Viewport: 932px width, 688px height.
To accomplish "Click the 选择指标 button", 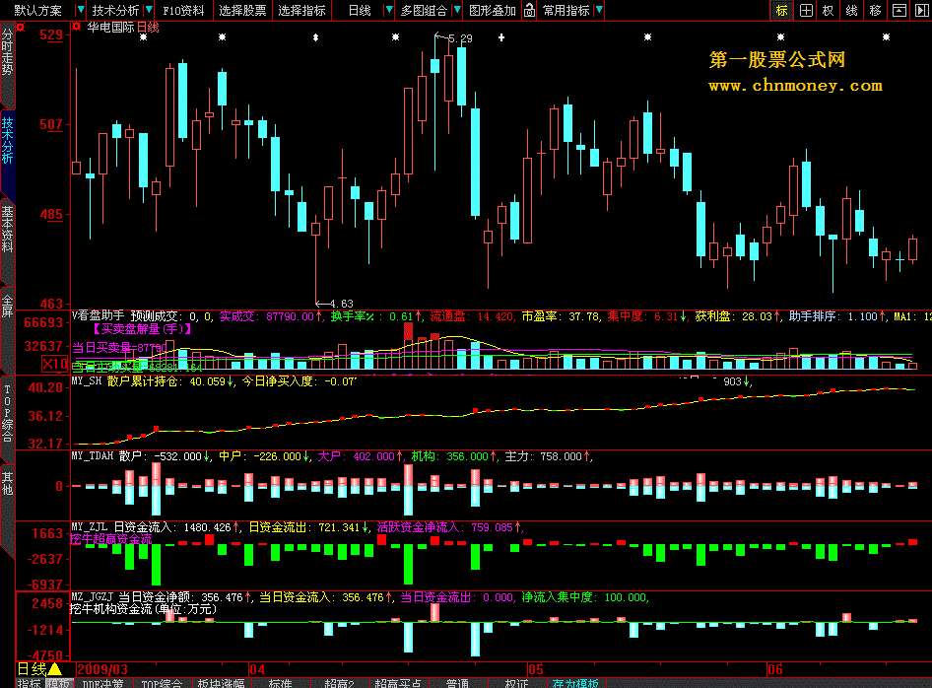I will coord(301,11).
